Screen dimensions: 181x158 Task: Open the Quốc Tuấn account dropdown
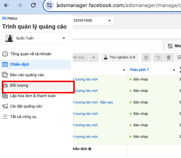click(x=36, y=38)
